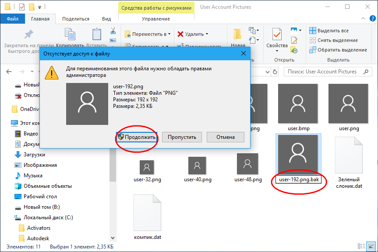The image size is (378, 252).
Task: Switch to large thumbnails view icon
Action: [371, 246]
